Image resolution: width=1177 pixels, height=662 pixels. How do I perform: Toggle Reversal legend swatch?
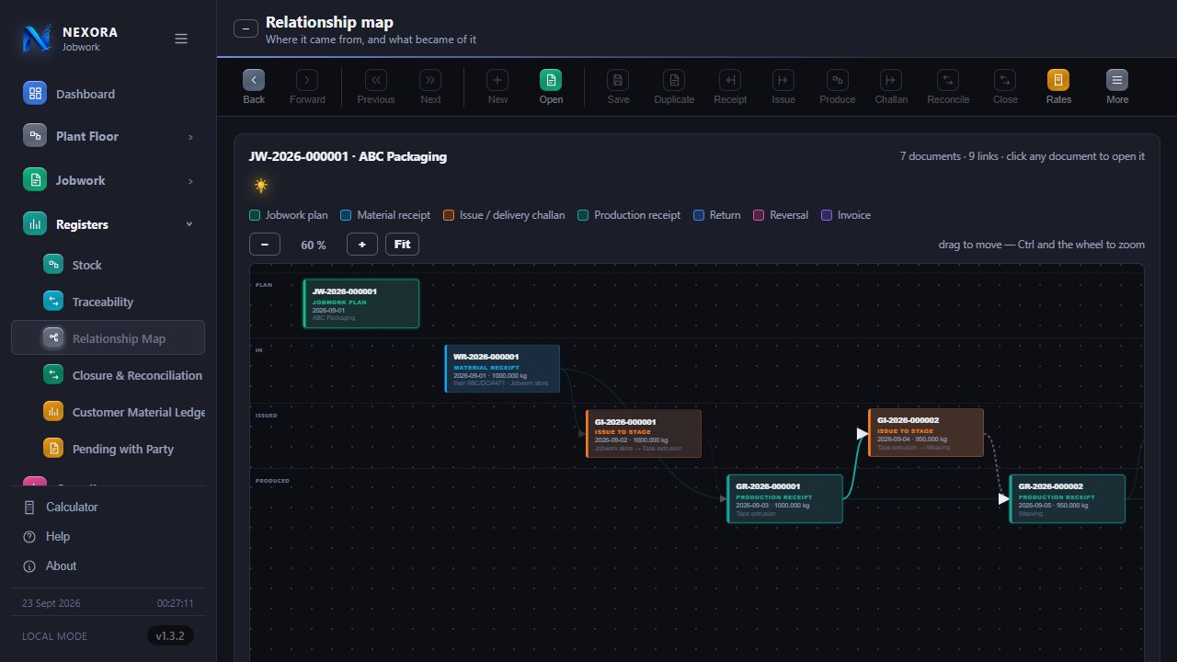tap(759, 215)
